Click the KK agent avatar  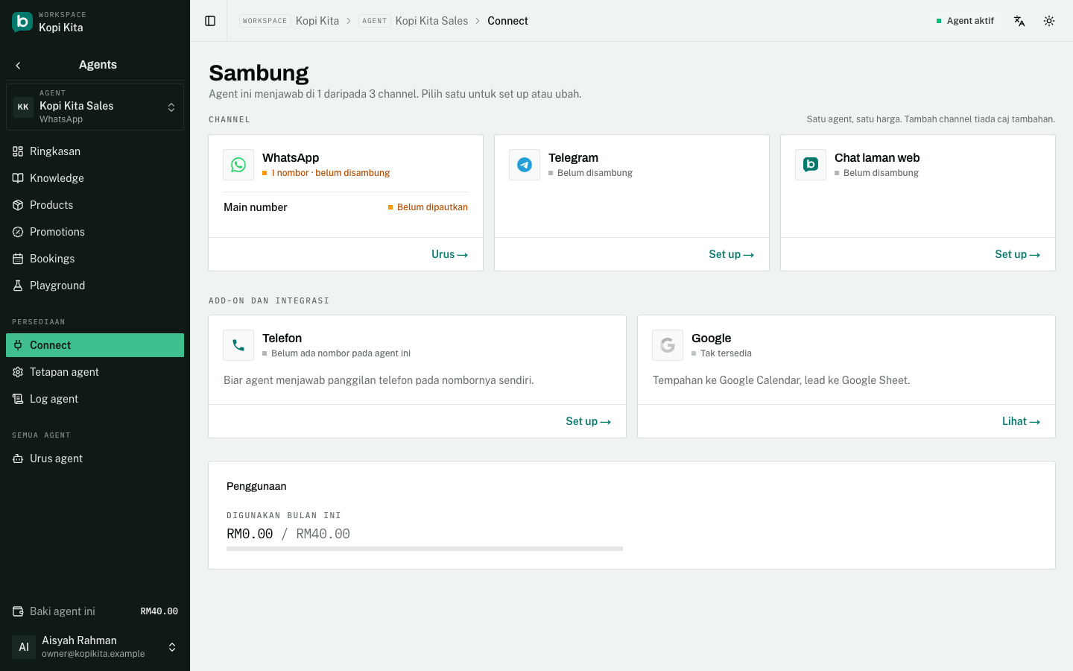coord(23,107)
